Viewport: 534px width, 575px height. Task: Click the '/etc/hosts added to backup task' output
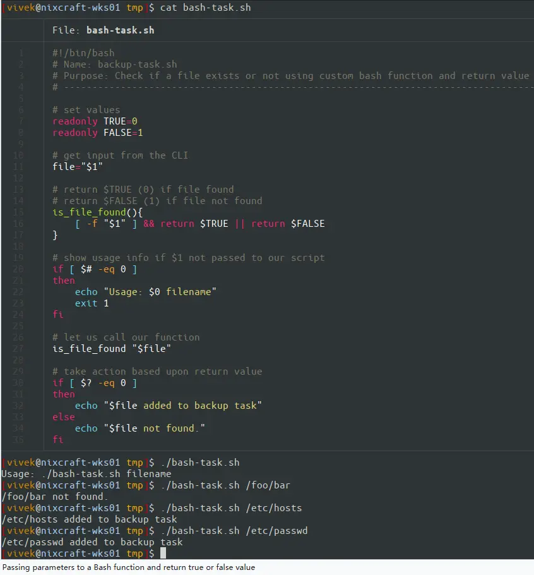pyautogui.click(x=90, y=519)
